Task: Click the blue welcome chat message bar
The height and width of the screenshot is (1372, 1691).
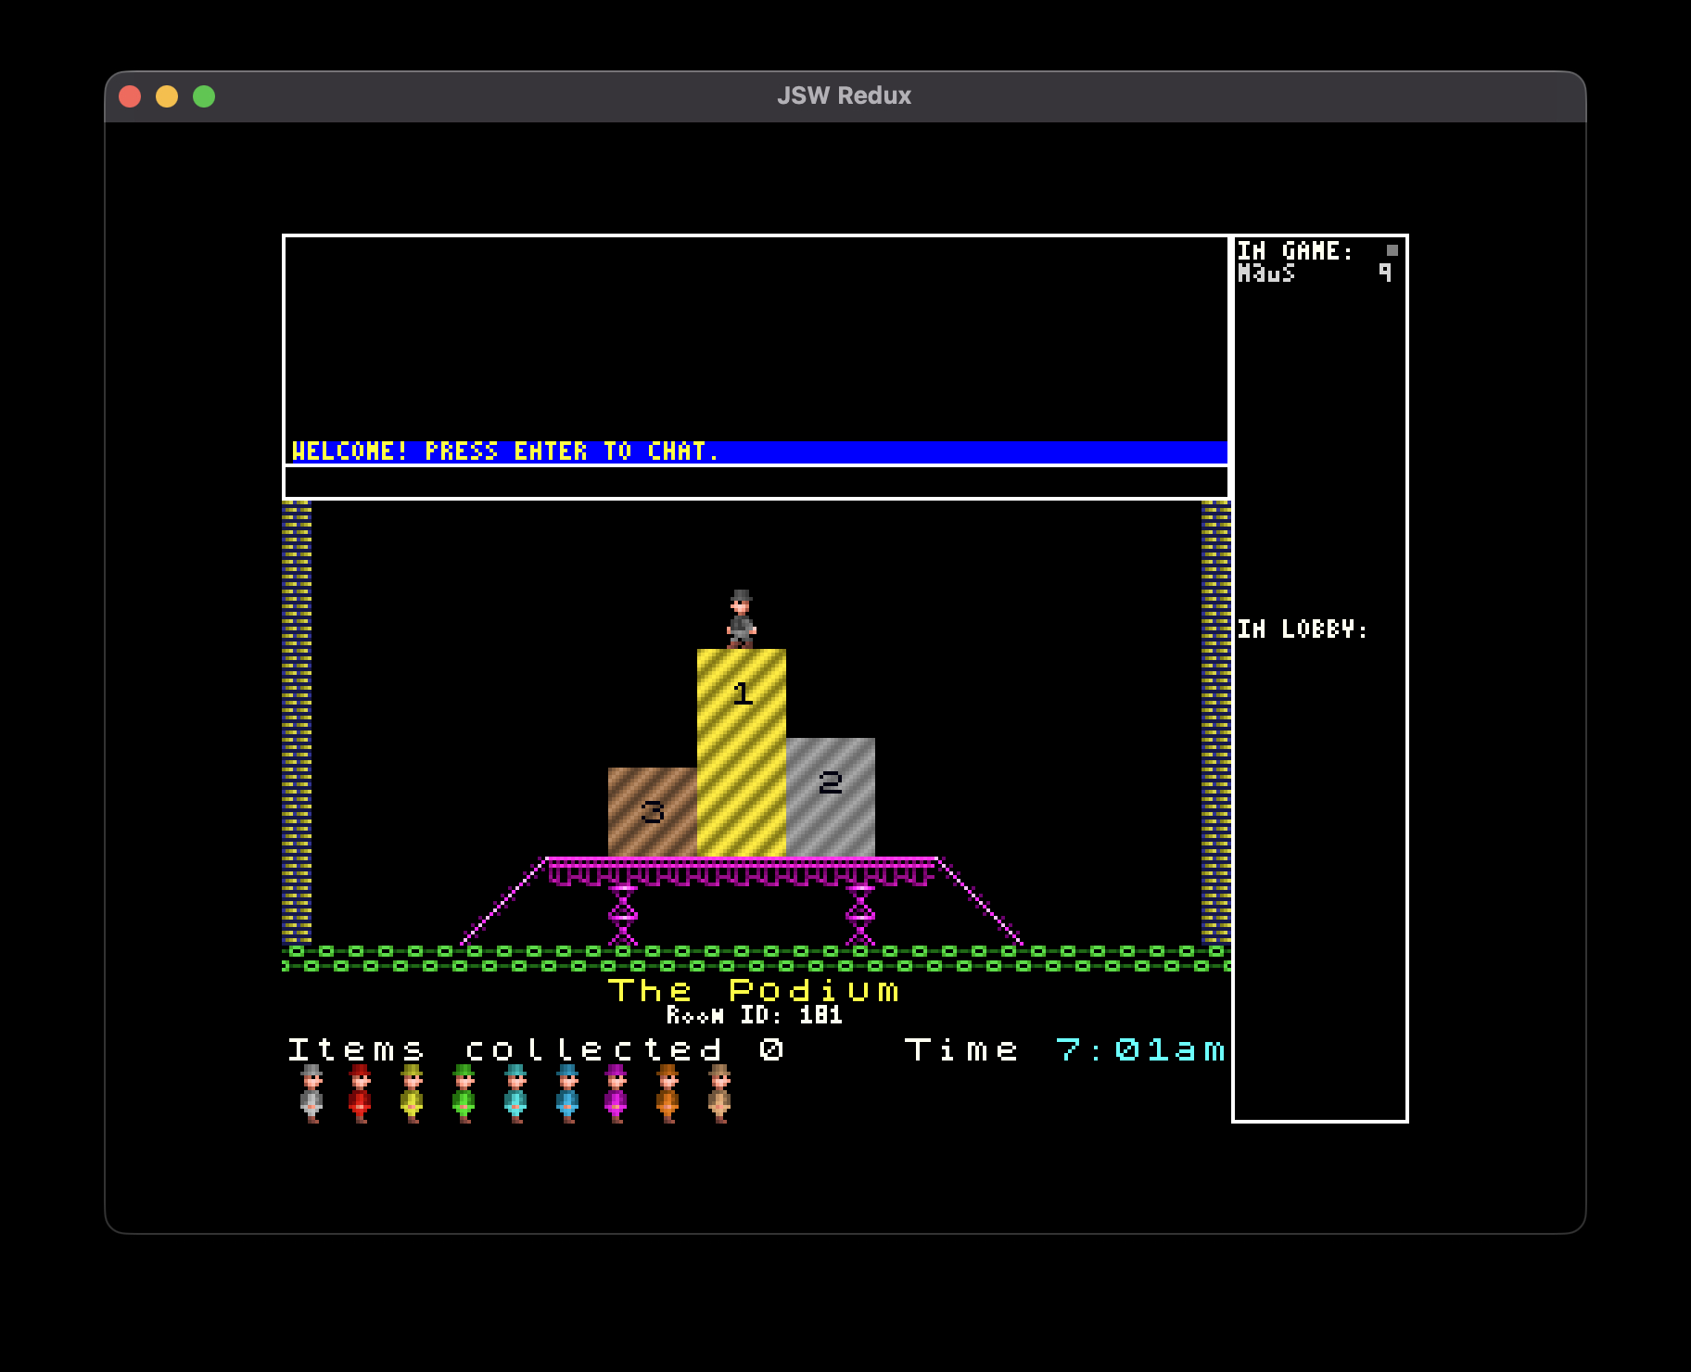Action: click(x=756, y=451)
